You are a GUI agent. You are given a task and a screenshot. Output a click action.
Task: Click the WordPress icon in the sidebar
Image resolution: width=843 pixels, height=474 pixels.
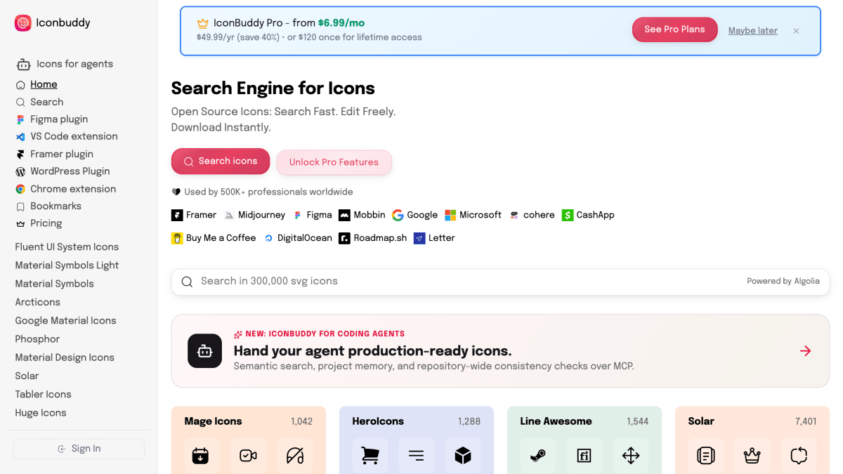tap(20, 171)
